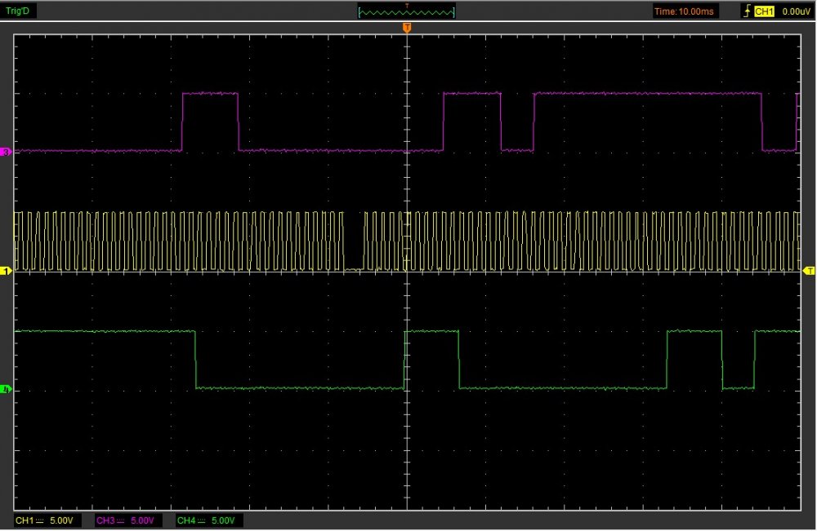Click the first magenta pulse on CH3 trace
The width and height of the screenshot is (817, 531).
(x=210, y=94)
